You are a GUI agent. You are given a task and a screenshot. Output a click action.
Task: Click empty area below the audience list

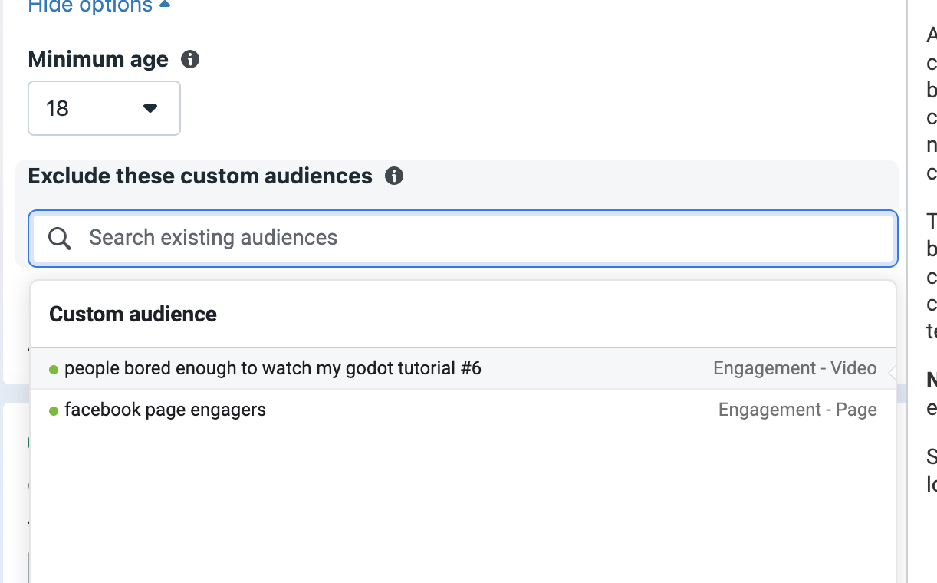click(460, 506)
